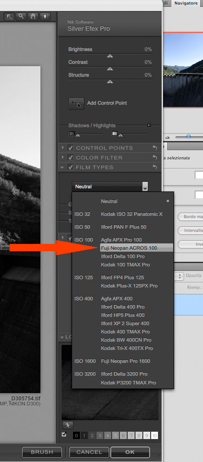Choose Ilford Delta 400 Pro
Screen dimensions: 203x462
[x=123, y=307]
